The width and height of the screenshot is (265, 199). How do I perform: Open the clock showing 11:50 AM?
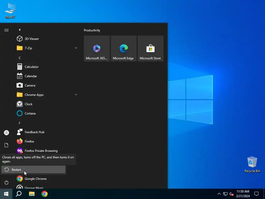tap(243, 194)
